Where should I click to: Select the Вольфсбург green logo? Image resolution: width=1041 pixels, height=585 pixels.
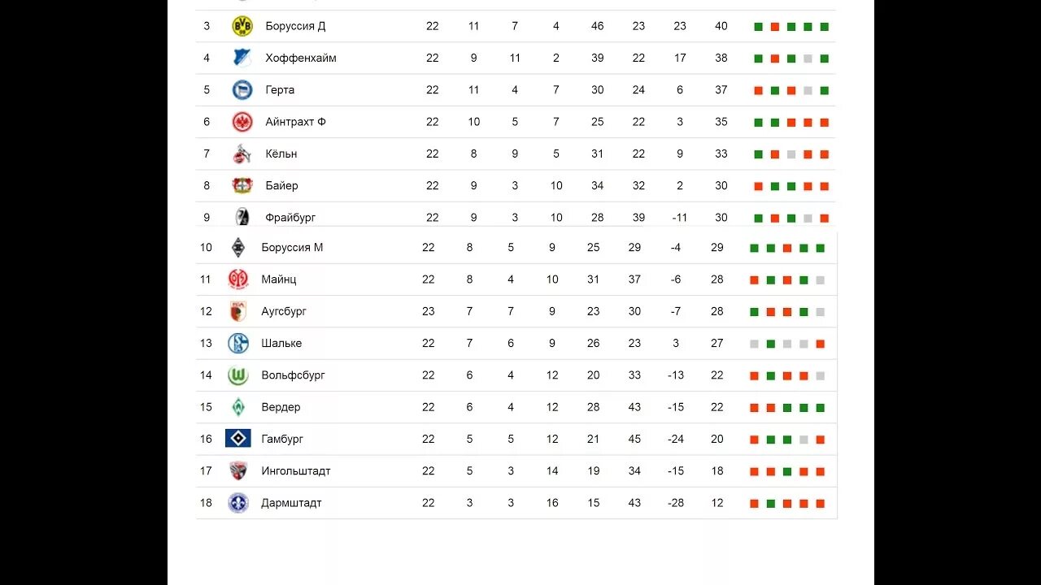[237, 375]
